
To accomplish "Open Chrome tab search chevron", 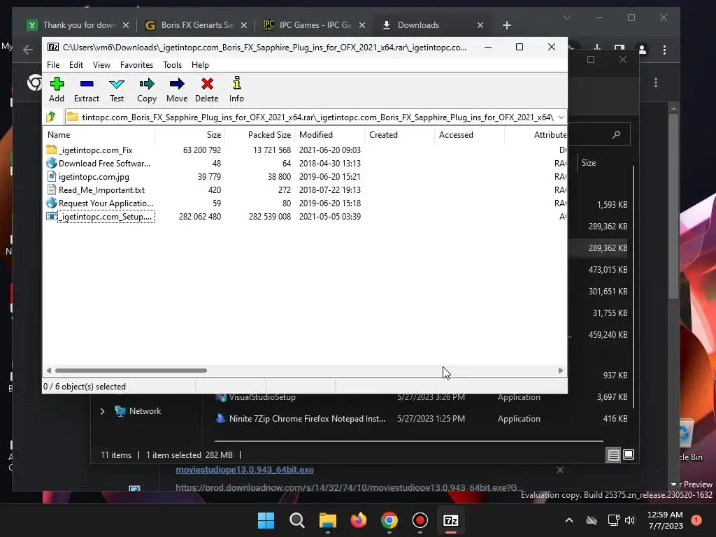I will click(x=566, y=17).
